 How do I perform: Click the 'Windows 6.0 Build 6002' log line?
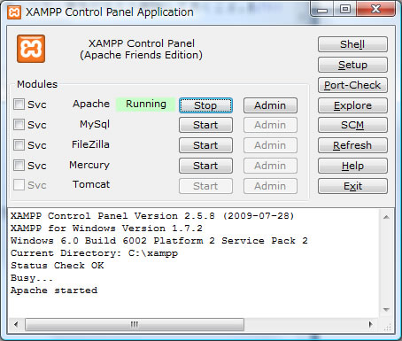point(159,241)
